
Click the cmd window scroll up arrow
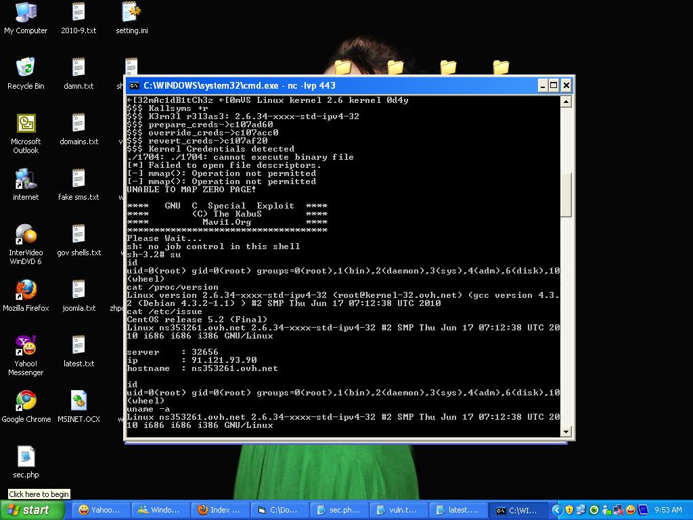click(566, 102)
